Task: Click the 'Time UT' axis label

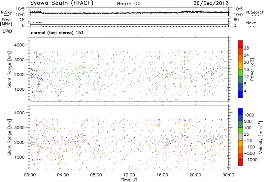Action: 129,180
